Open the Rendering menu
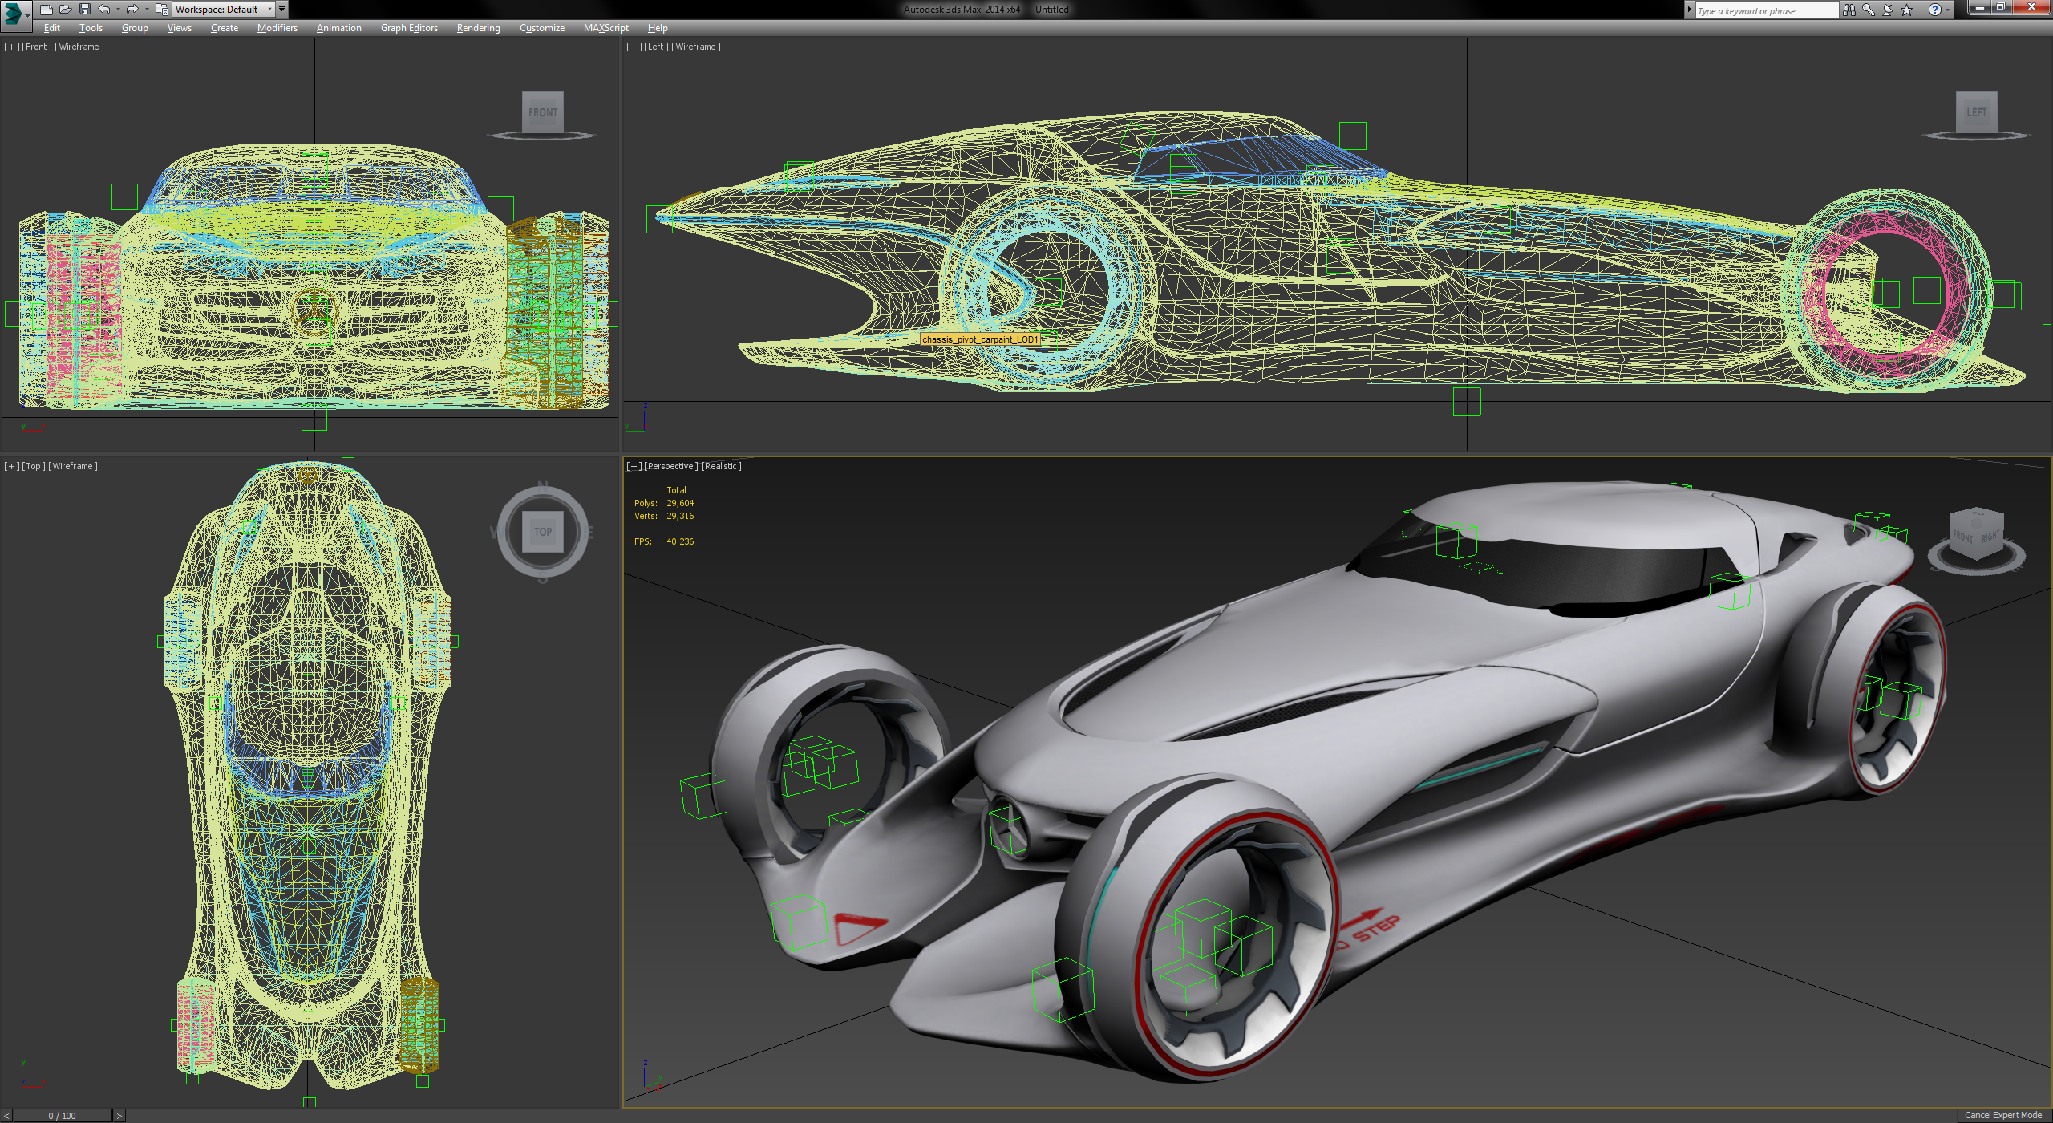2053x1123 pixels. pyautogui.click(x=477, y=28)
